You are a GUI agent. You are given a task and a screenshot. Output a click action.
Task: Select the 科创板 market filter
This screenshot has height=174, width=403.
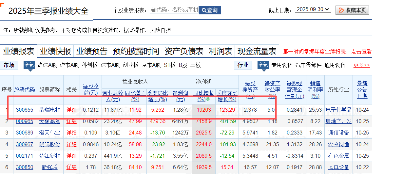tap(90, 65)
